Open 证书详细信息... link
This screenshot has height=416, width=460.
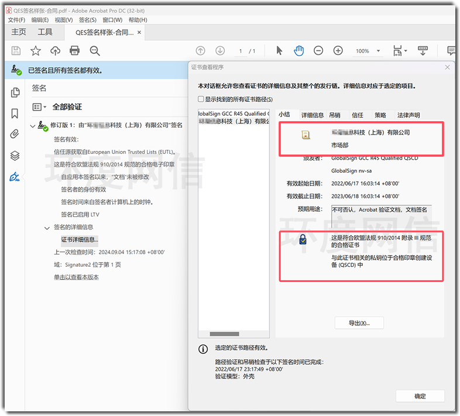pyautogui.click(x=80, y=240)
